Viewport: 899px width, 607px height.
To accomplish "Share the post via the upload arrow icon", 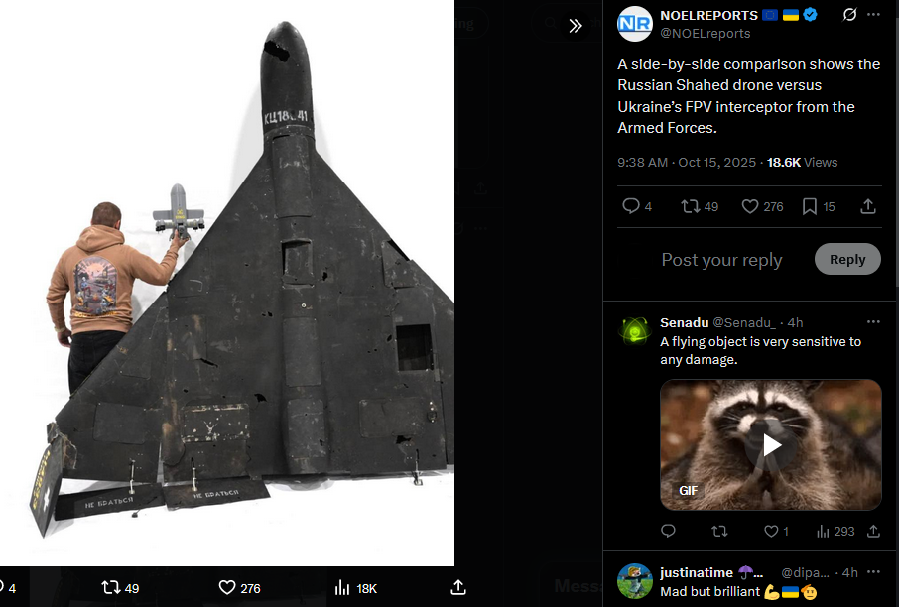I will 868,206.
